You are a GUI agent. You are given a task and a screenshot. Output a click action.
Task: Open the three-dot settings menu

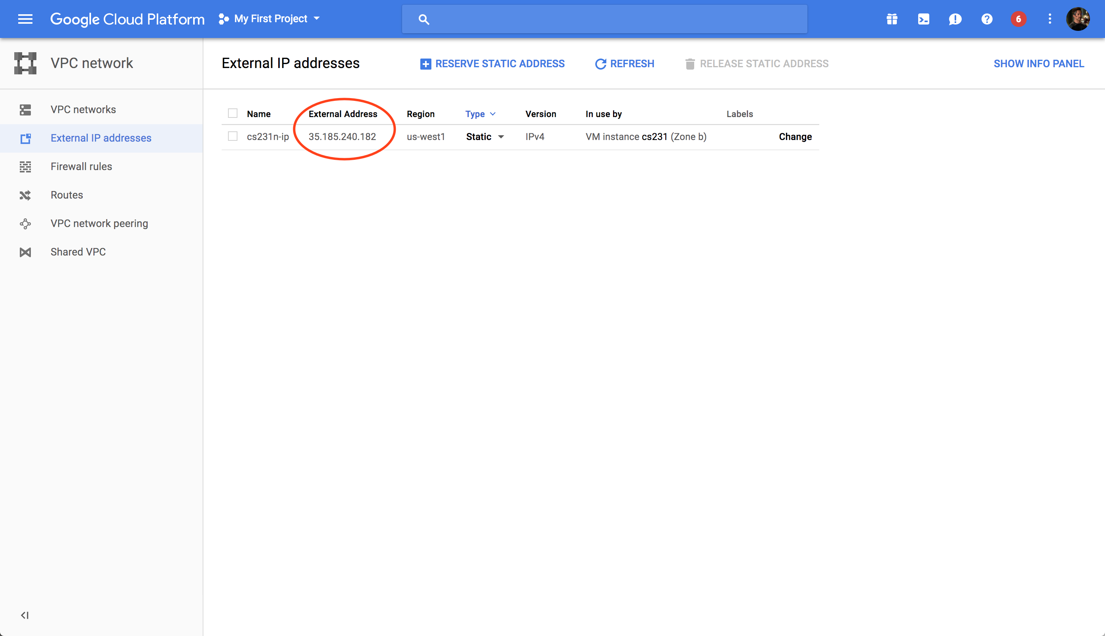pyautogui.click(x=1050, y=19)
